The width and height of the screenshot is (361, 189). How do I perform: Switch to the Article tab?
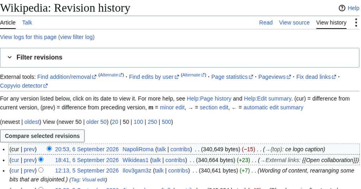tap(8, 22)
